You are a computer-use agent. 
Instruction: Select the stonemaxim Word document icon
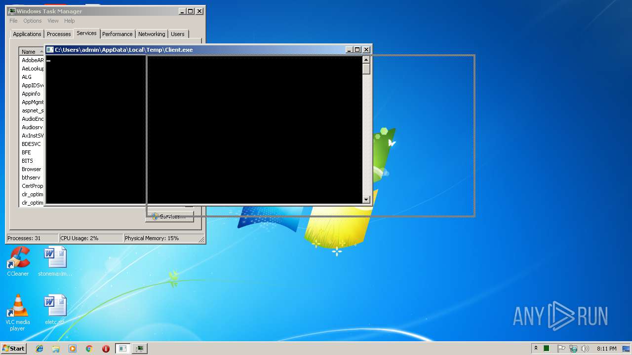coord(55,261)
